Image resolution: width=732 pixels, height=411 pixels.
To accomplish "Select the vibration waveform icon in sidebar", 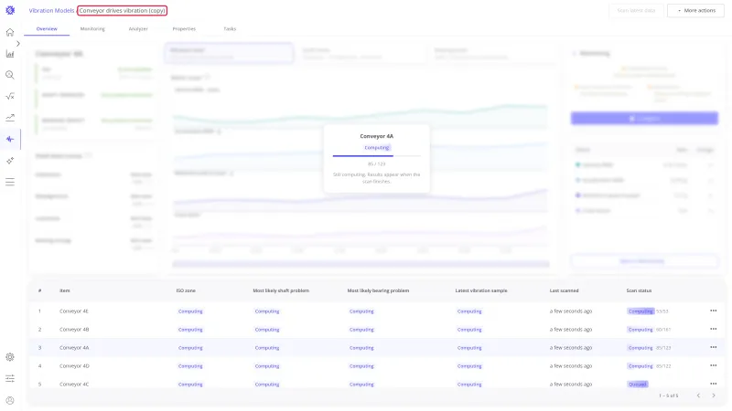I will click(x=10, y=139).
